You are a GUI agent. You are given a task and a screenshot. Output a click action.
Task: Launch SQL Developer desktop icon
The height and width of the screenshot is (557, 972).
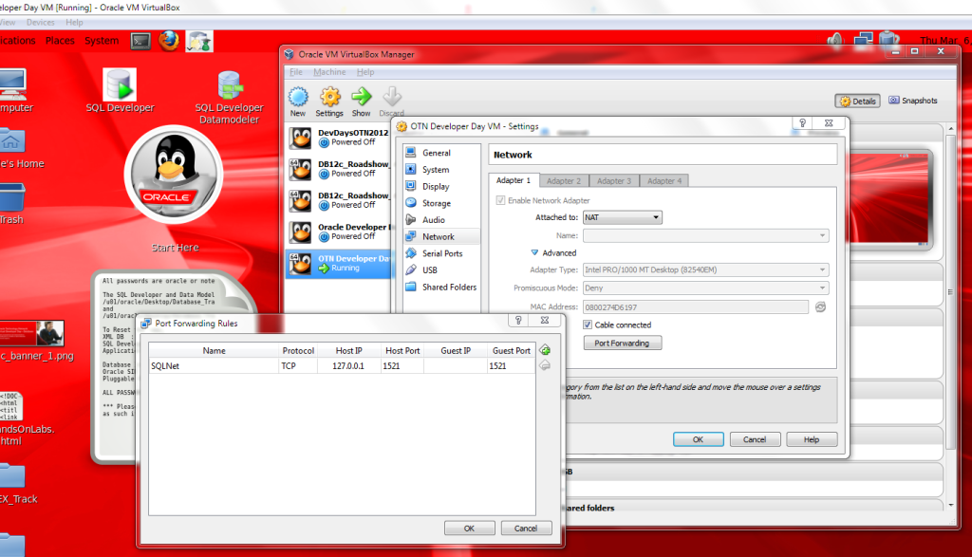tap(120, 84)
